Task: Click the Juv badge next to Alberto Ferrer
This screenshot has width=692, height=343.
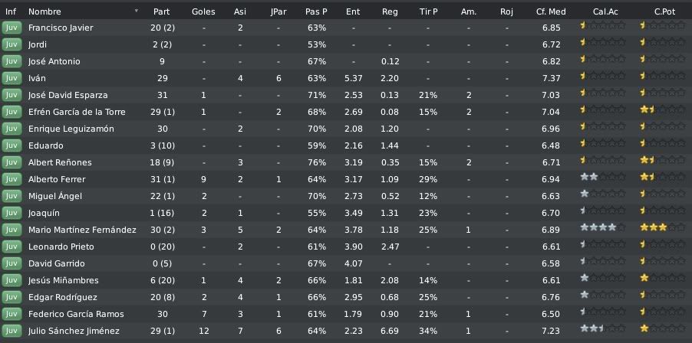Action: (x=12, y=179)
